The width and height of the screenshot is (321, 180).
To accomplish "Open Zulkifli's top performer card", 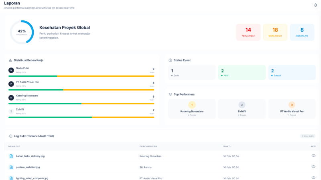I will 242,109.
